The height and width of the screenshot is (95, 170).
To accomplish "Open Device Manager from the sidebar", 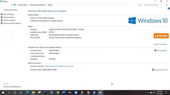I will click(9, 14).
